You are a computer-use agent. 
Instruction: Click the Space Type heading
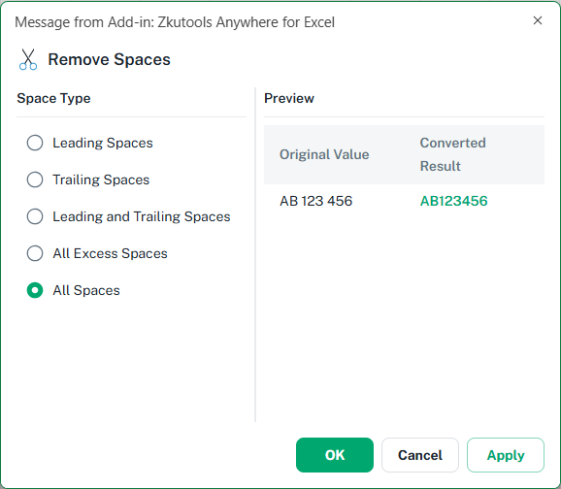pyautogui.click(x=53, y=98)
